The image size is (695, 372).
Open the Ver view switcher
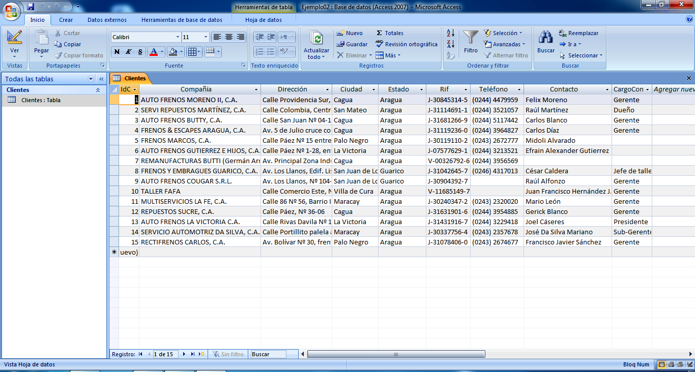point(15,45)
